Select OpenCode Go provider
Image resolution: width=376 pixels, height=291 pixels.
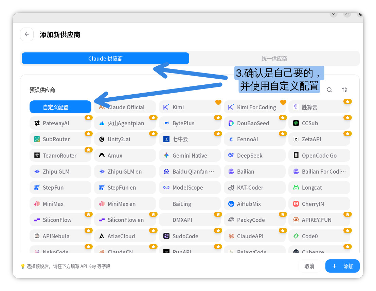pos(319,155)
